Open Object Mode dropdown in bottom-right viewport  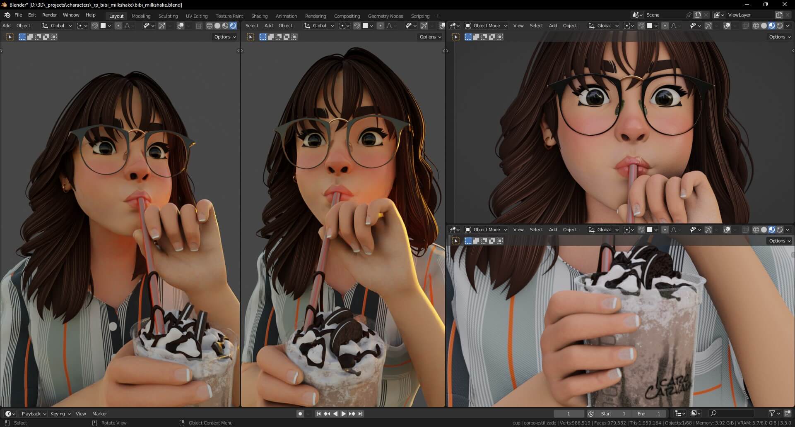(486, 230)
